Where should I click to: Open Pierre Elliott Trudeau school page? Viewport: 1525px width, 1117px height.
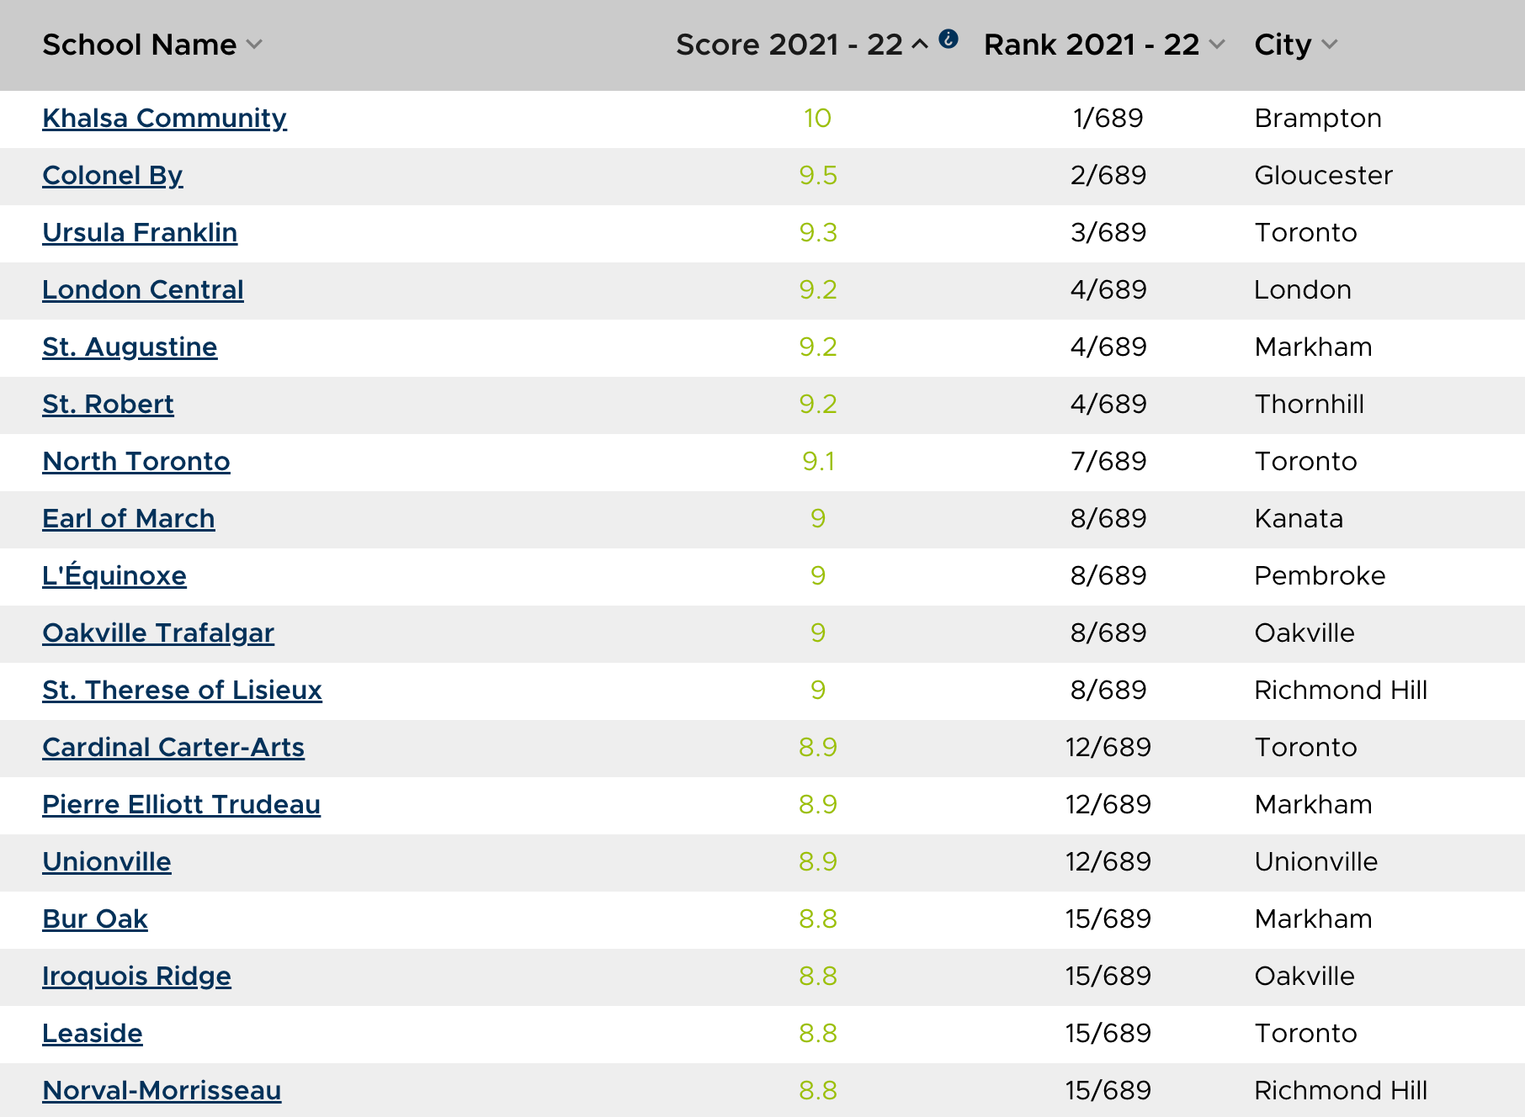pos(181,805)
